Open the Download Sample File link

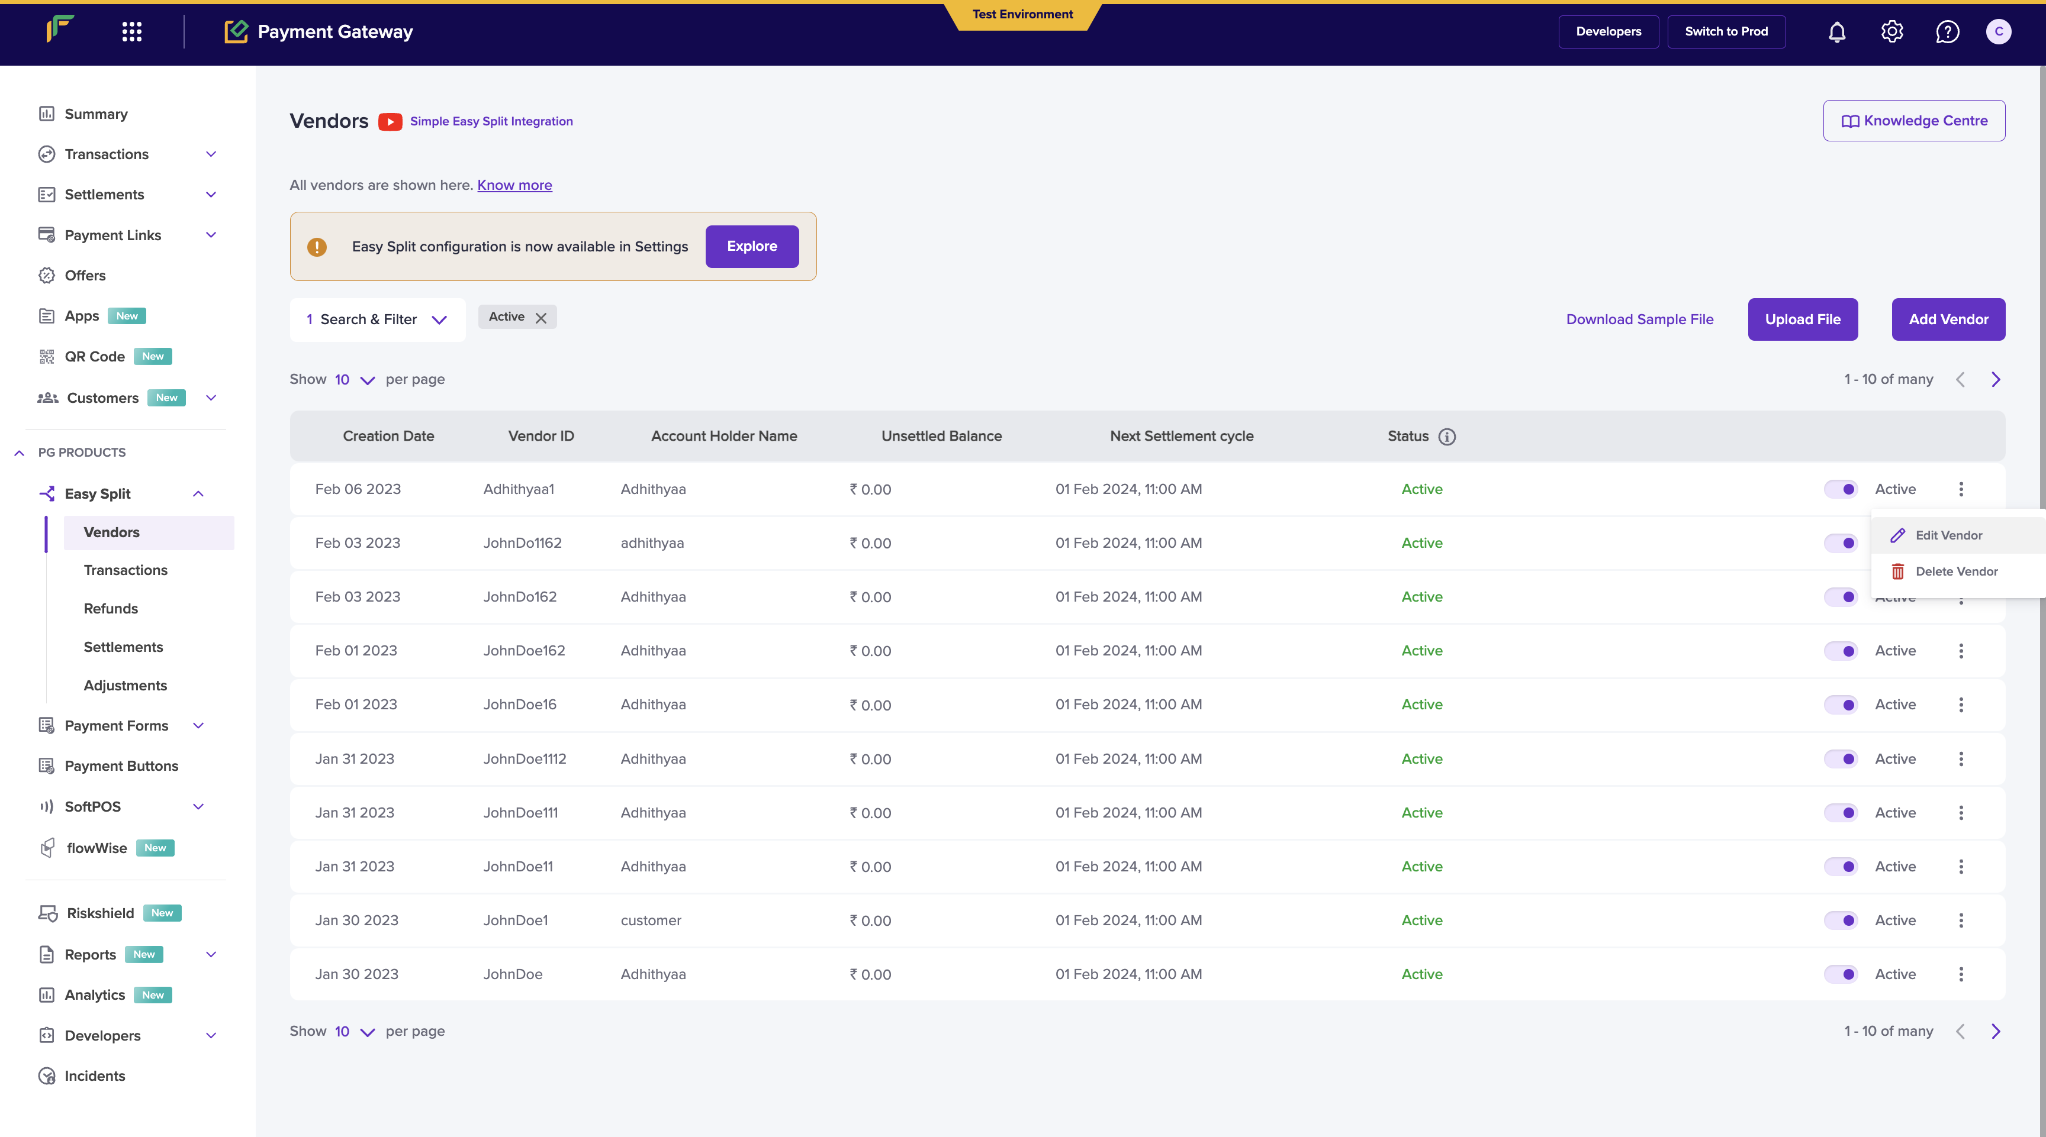(1639, 320)
